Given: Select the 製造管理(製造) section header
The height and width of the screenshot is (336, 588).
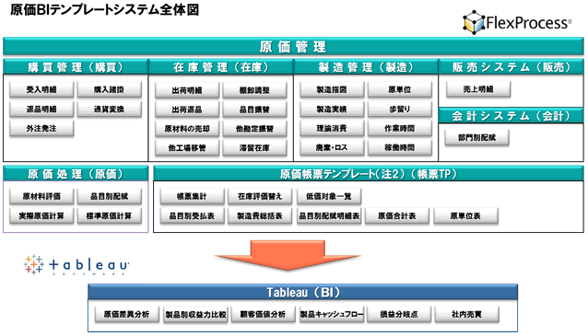Looking at the screenshot, I should click(x=366, y=67).
